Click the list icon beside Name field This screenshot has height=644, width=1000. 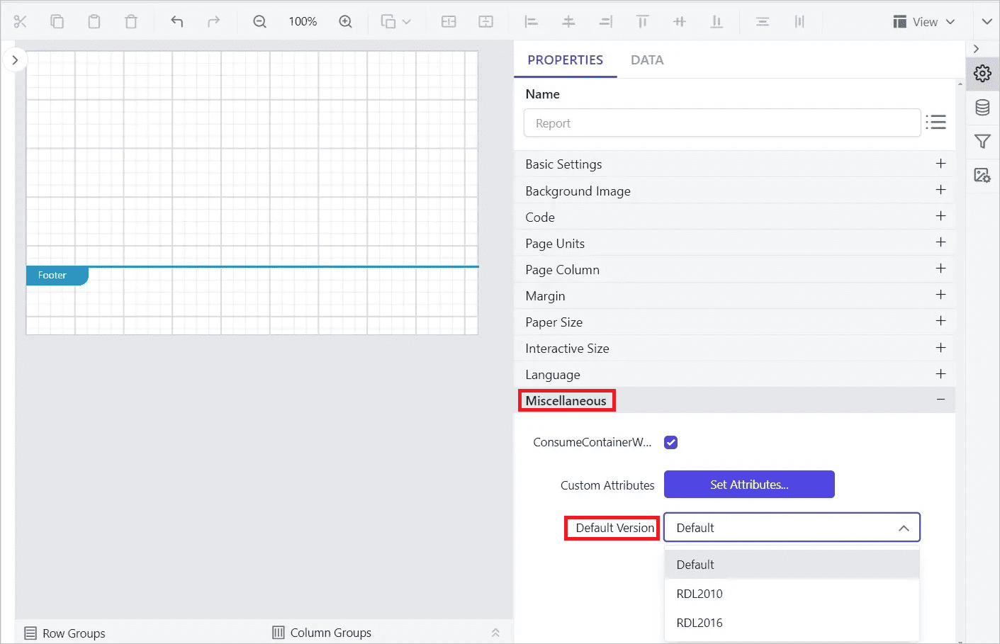(936, 123)
